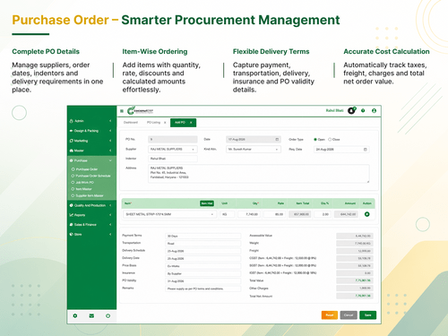Screen dimensions: 448x336
Task: Click the Address text area
Action: tap(259, 174)
